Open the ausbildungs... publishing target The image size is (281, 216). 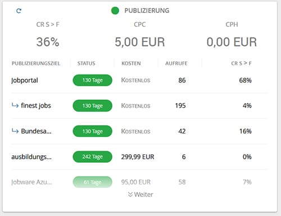pos(31,157)
